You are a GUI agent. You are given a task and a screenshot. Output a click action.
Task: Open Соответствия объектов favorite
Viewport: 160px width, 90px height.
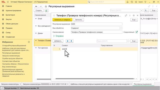pos(11,61)
